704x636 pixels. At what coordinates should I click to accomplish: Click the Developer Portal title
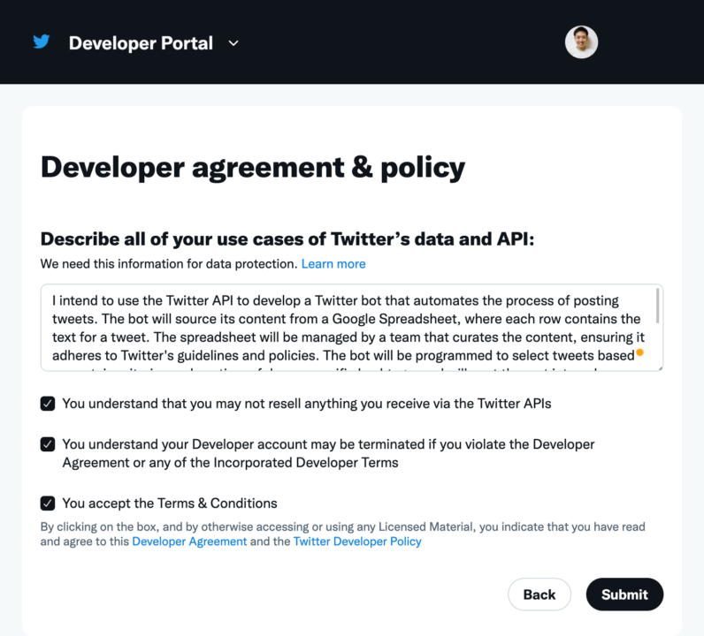click(x=141, y=42)
